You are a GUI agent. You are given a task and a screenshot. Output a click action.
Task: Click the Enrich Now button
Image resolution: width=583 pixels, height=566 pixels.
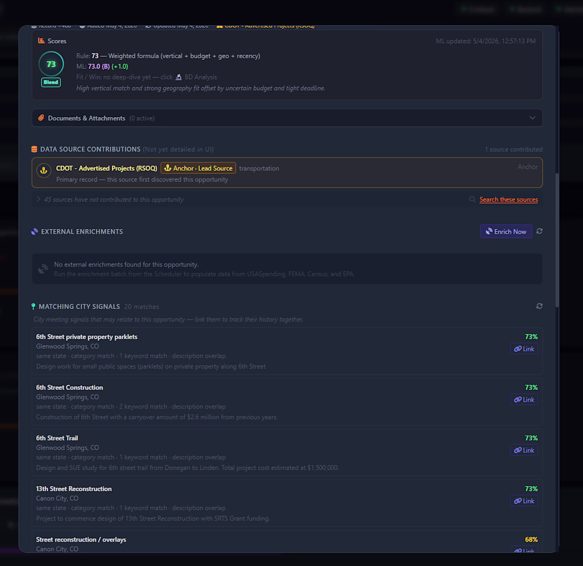tap(506, 232)
